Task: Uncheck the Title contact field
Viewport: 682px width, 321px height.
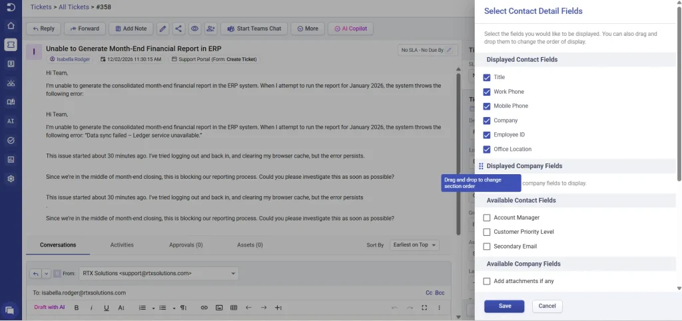Action: pyautogui.click(x=487, y=77)
